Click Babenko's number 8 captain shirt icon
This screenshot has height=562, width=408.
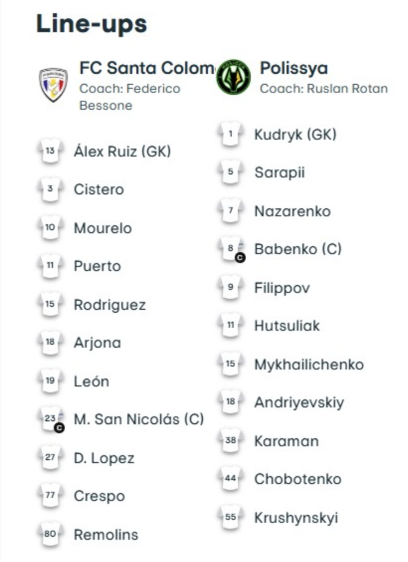click(x=231, y=249)
